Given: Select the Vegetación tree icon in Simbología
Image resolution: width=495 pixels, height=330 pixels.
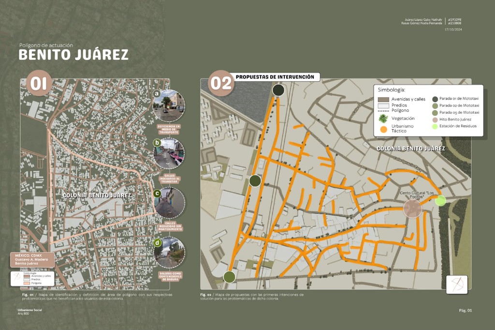Looking at the screenshot, I should [x=383, y=119].
